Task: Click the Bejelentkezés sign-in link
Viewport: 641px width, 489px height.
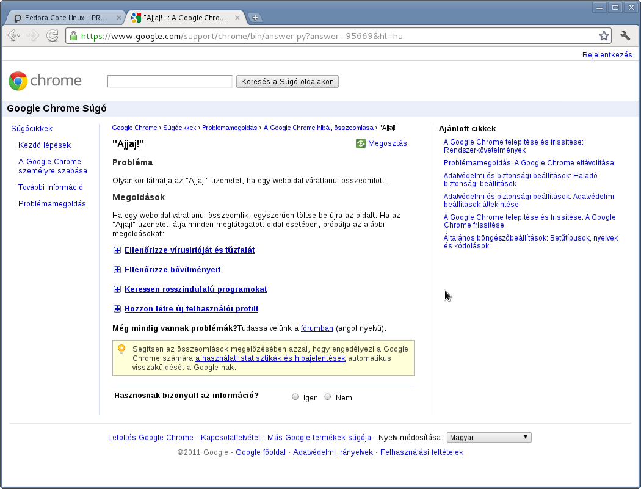Action: 607,55
